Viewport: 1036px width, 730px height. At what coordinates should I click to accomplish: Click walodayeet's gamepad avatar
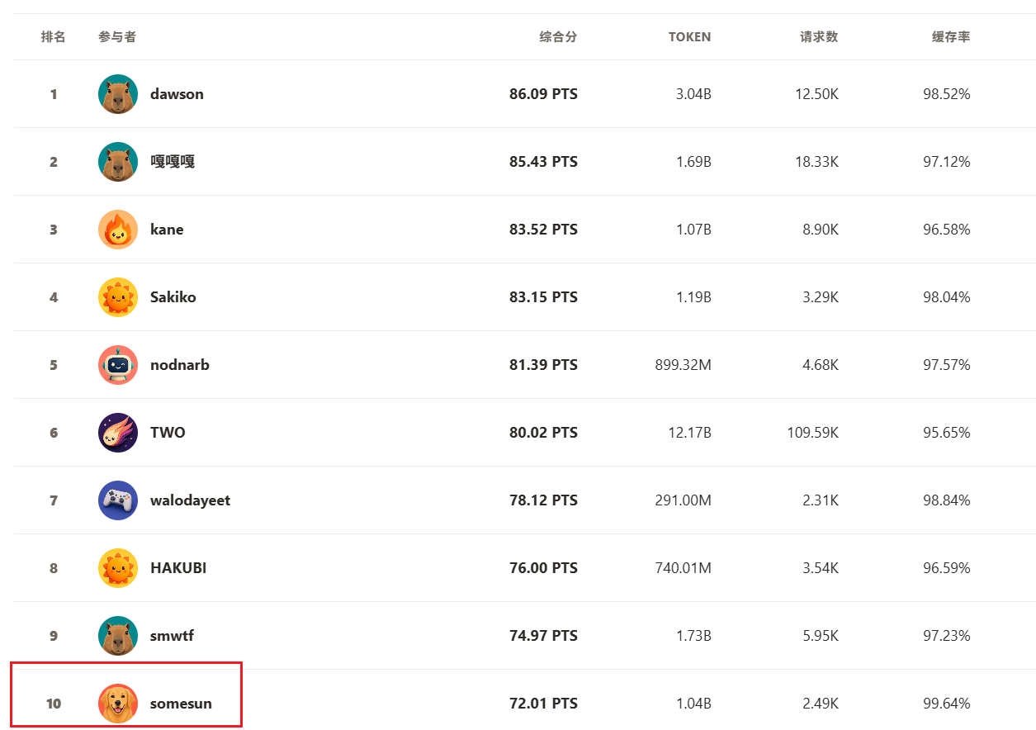(x=118, y=500)
